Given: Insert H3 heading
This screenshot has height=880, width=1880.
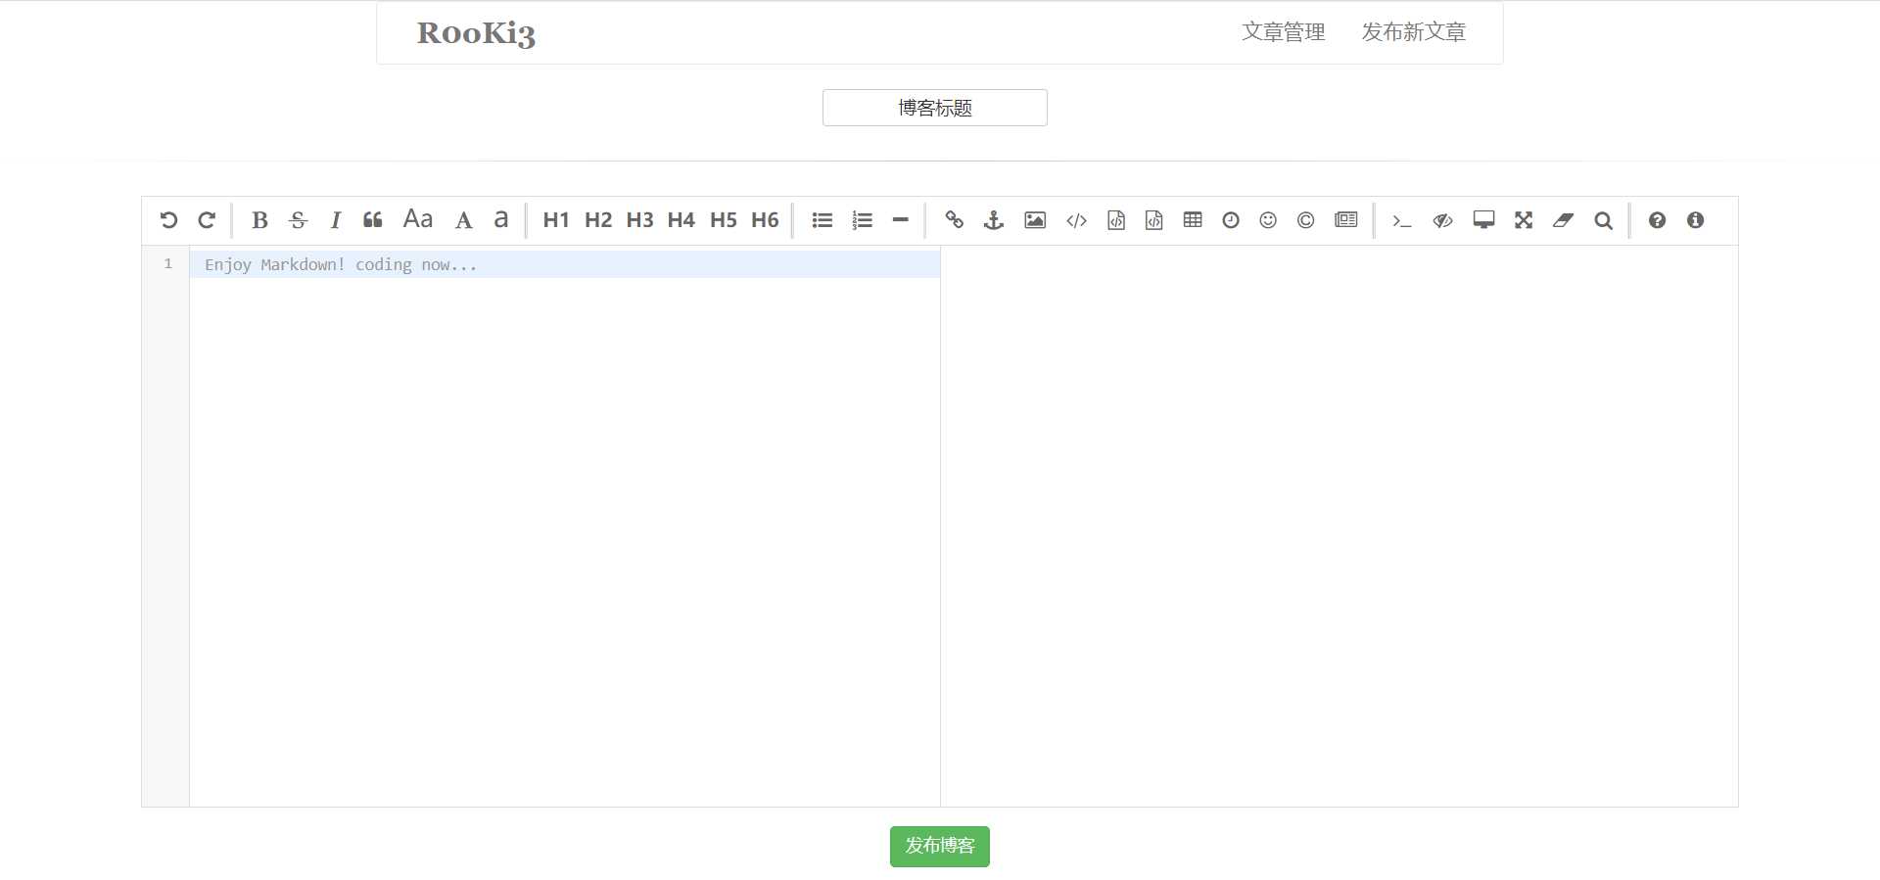Looking at the screenshot, I should click(x=640, y=220).
